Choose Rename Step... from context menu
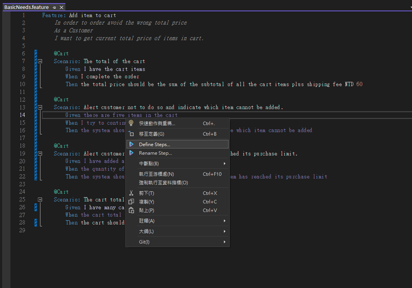Viewport: 412px width, 288px height. 178,153
